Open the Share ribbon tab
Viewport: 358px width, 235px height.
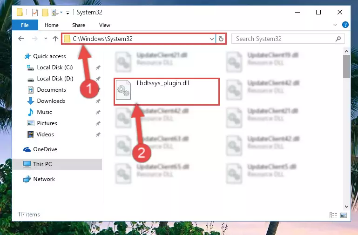click(79, 25)
